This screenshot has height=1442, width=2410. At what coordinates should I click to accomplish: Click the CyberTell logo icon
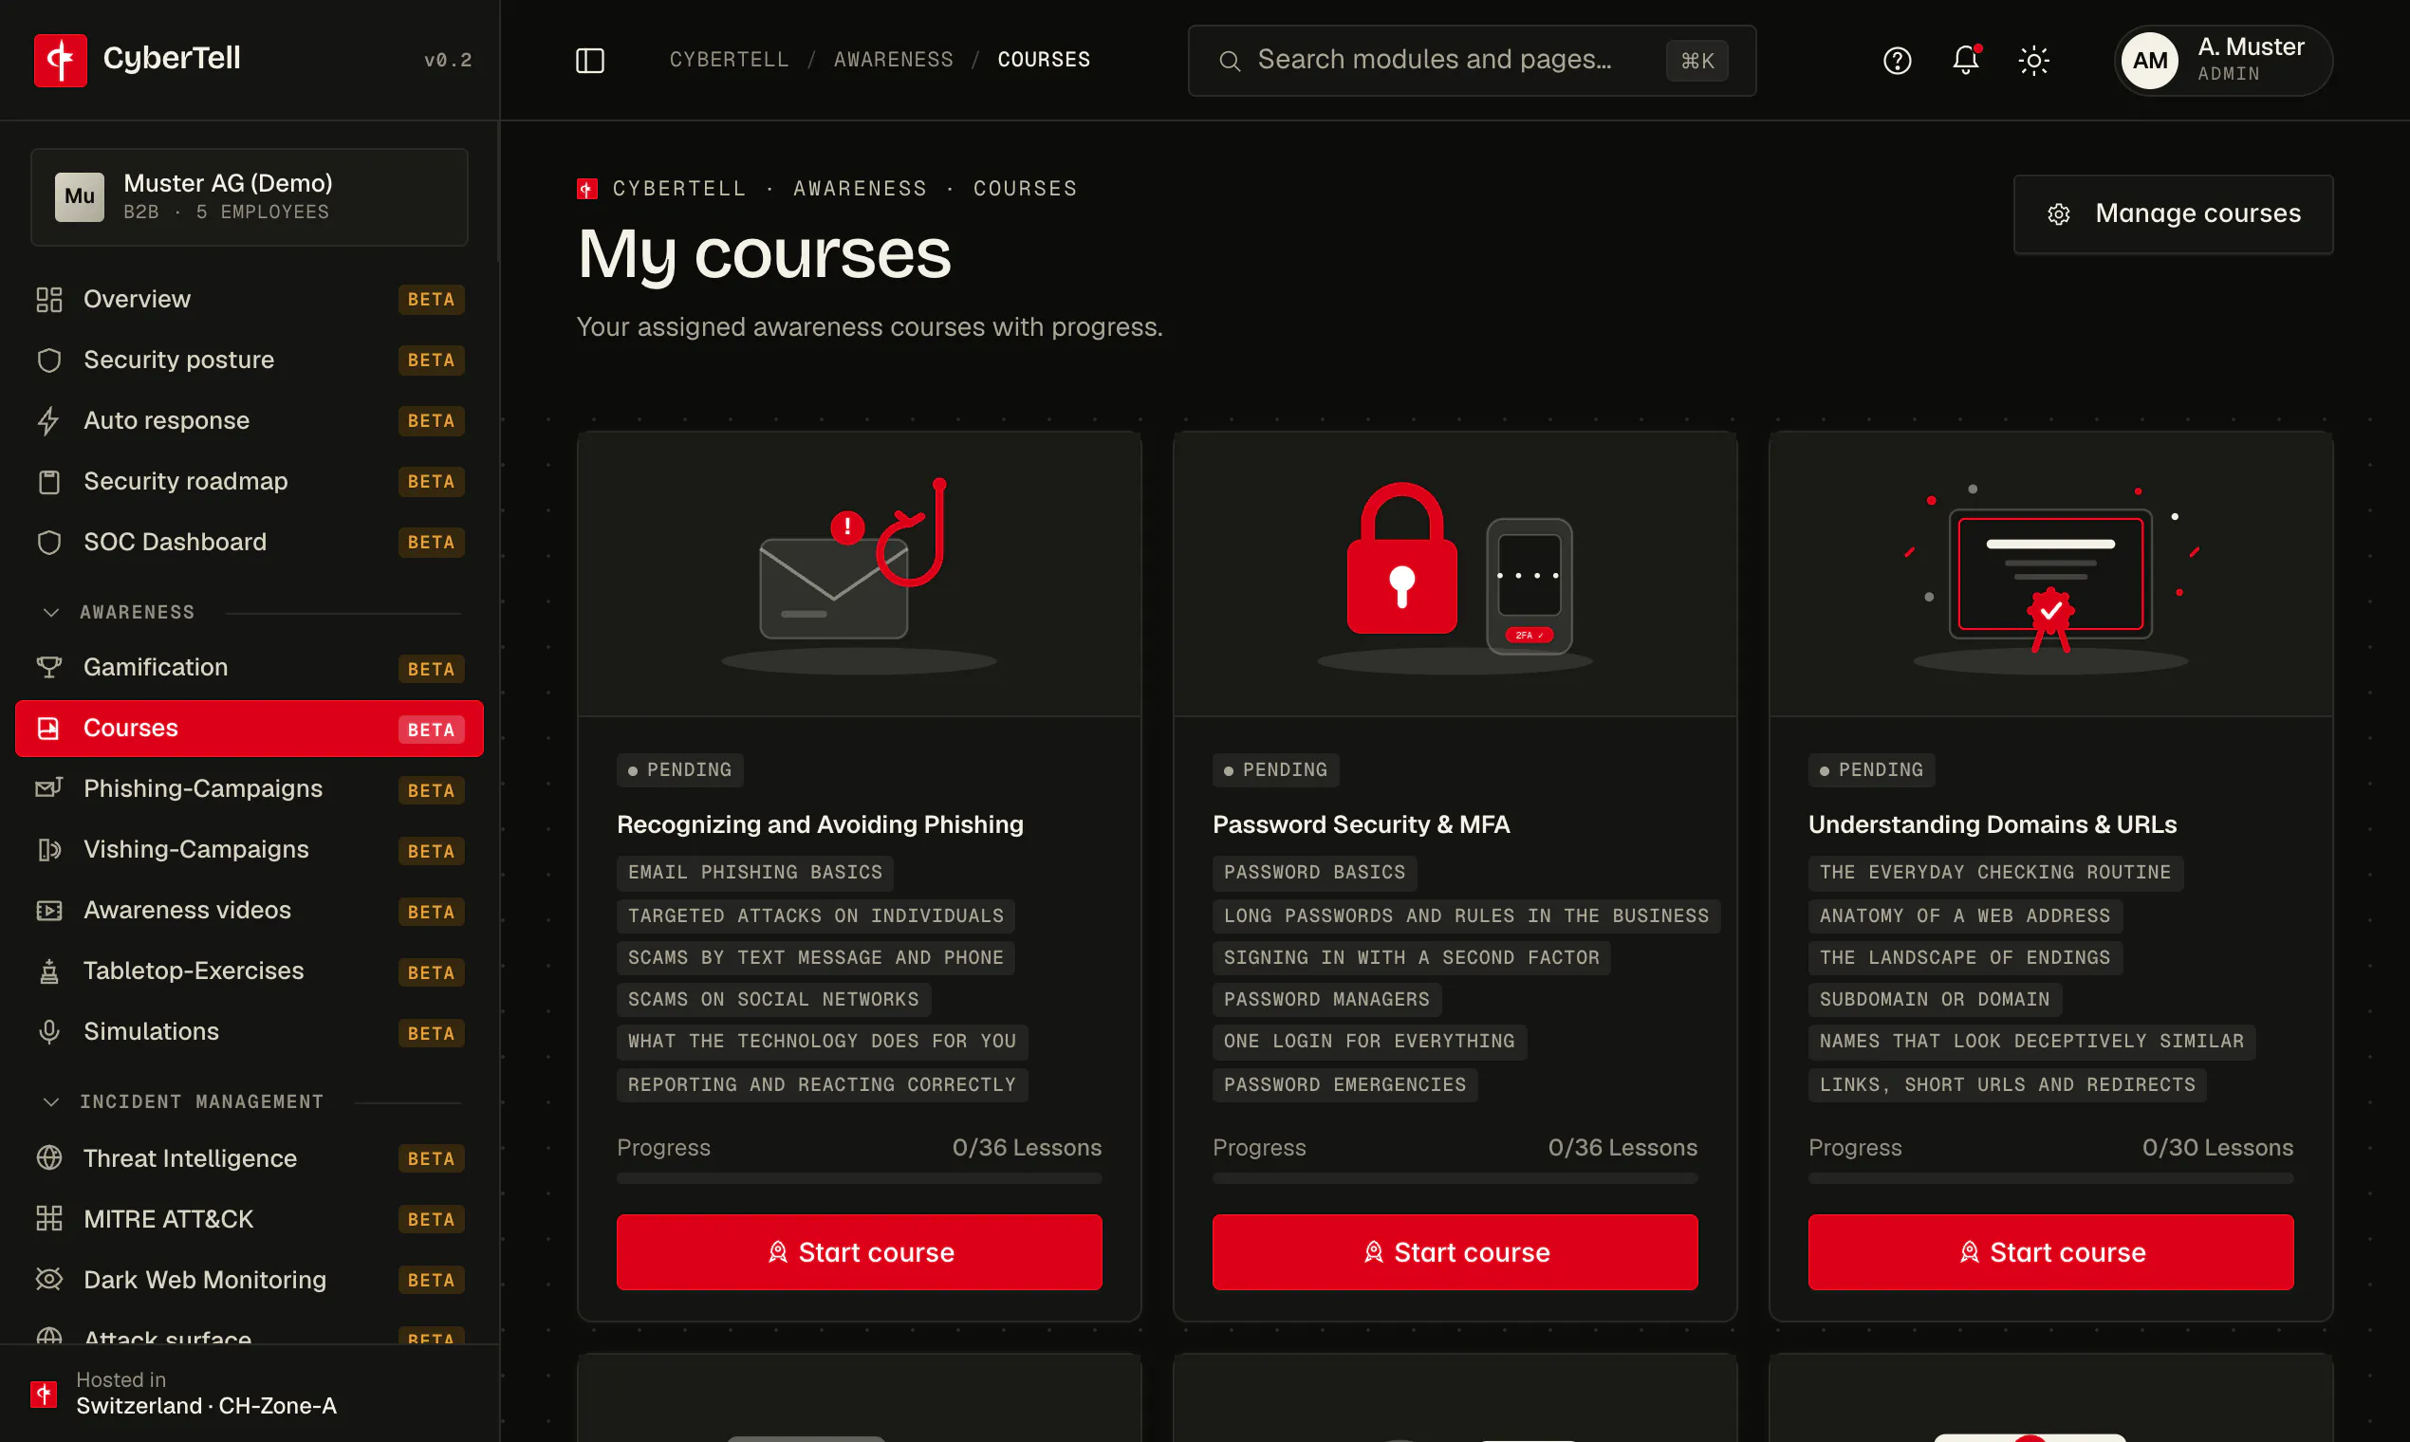61,61
